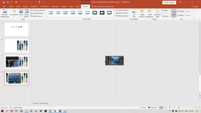
Task: Toggle the Notes pane in status bar
Action: click(143, 108)
